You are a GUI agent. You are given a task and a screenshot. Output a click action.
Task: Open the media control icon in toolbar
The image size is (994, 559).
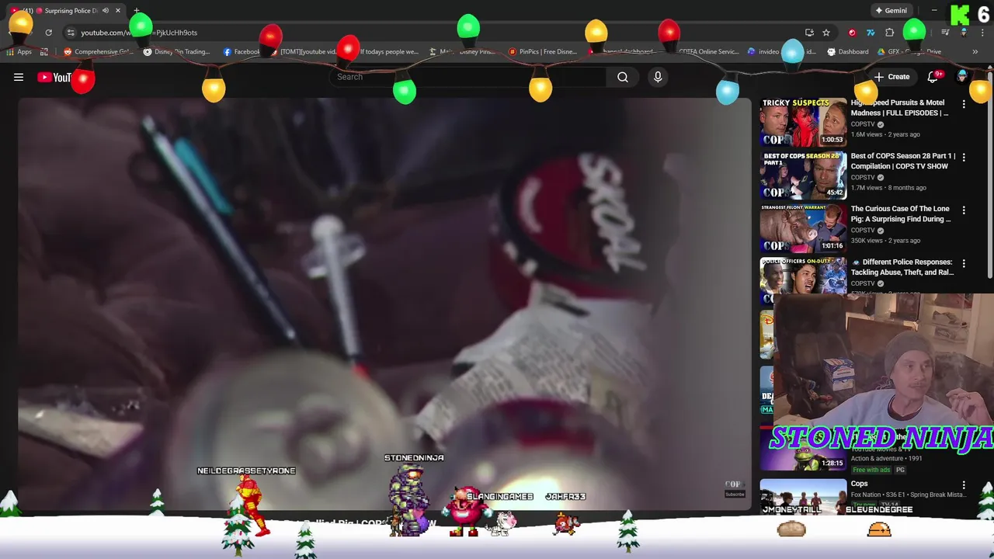click(x=945, y=33)
